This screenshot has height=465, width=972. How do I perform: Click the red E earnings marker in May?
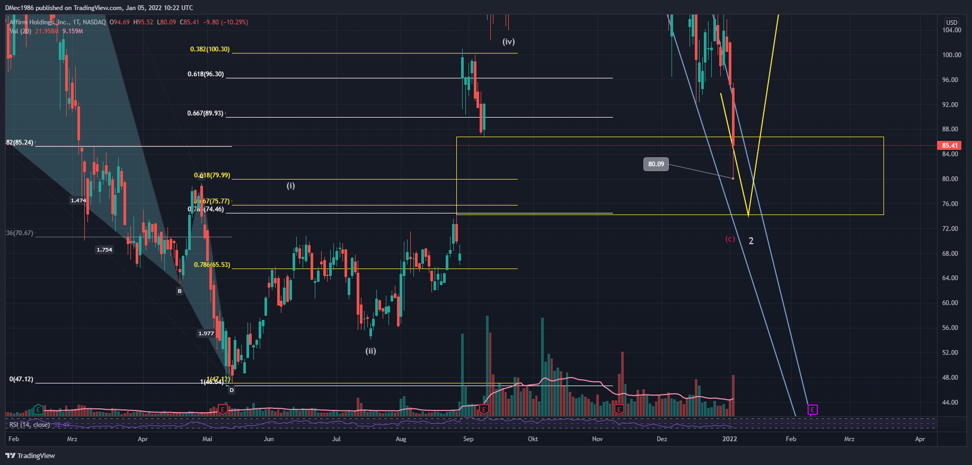tap(223, 409)
